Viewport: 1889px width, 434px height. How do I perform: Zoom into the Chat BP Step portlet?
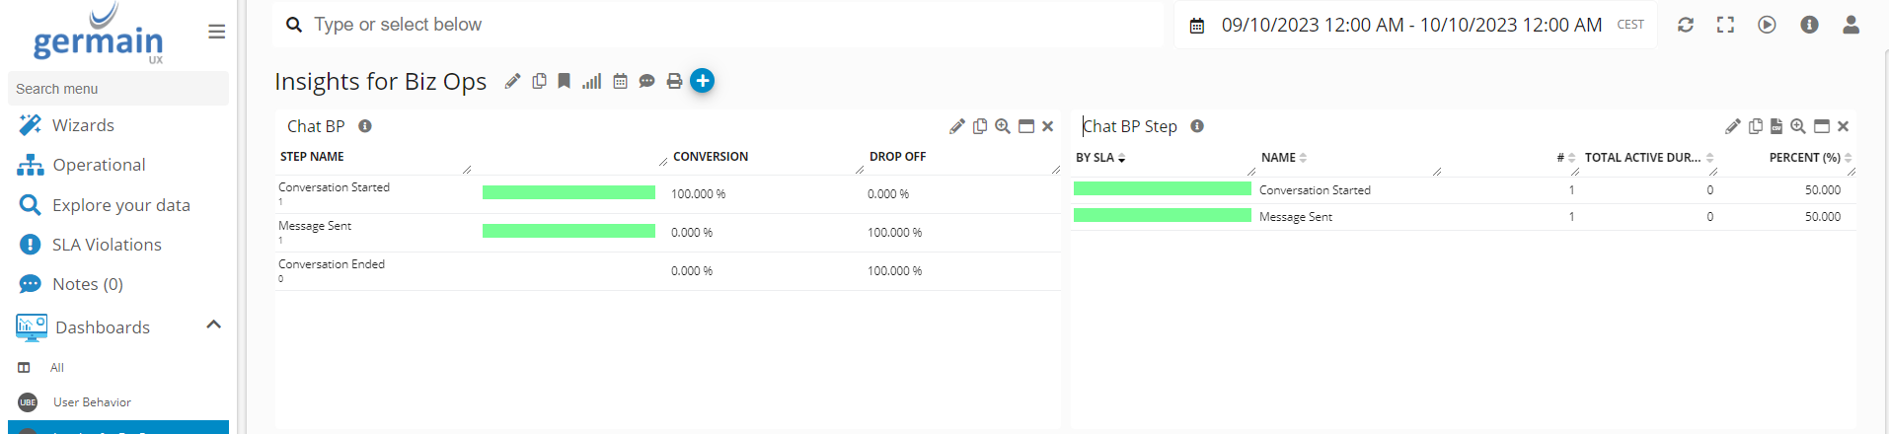(x=1798, y=126)
